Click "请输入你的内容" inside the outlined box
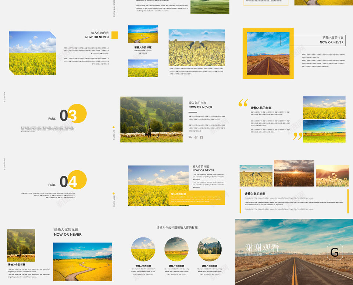 333,38
